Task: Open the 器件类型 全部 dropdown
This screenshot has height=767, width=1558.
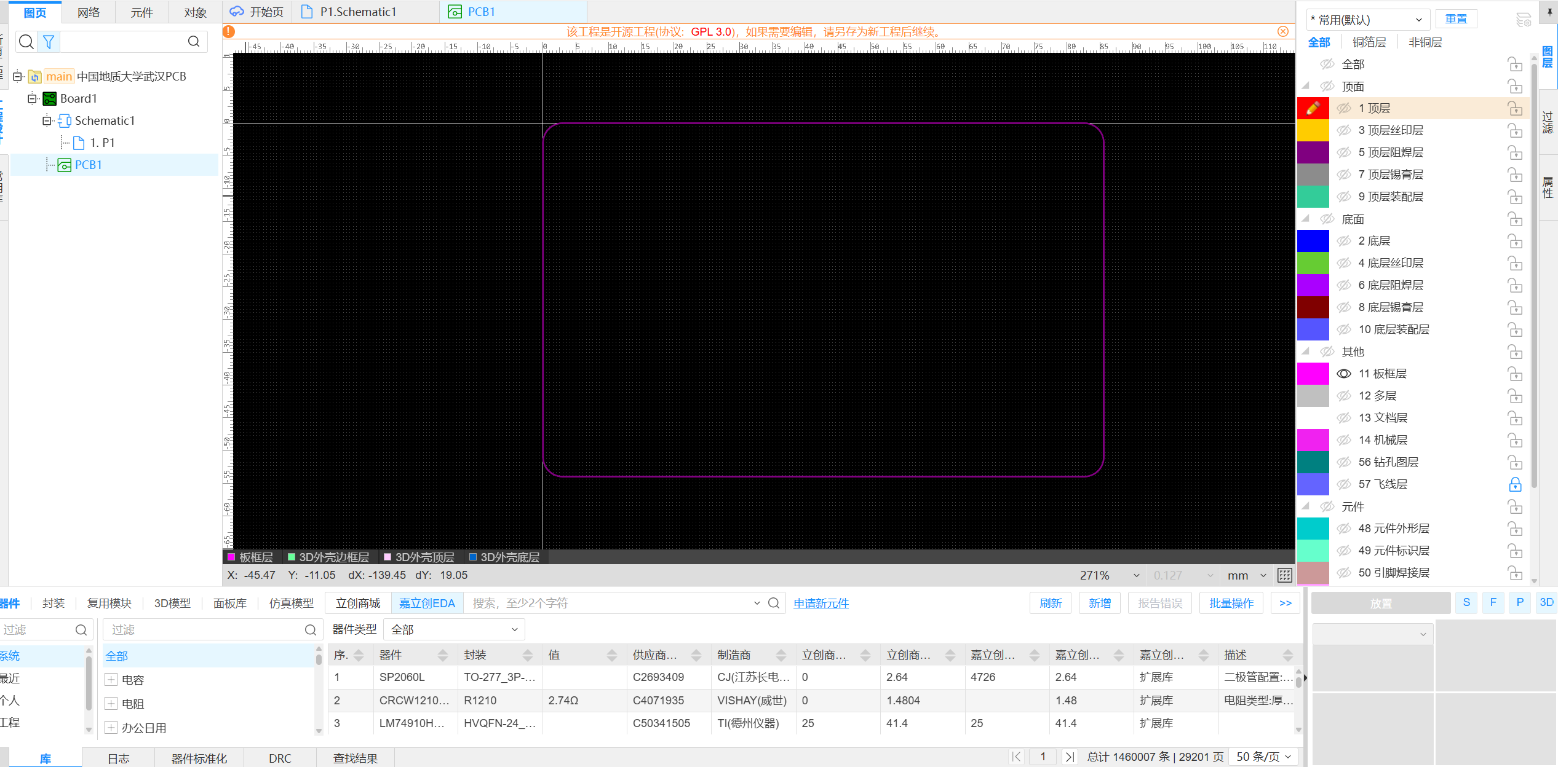Action: (454, 629)
